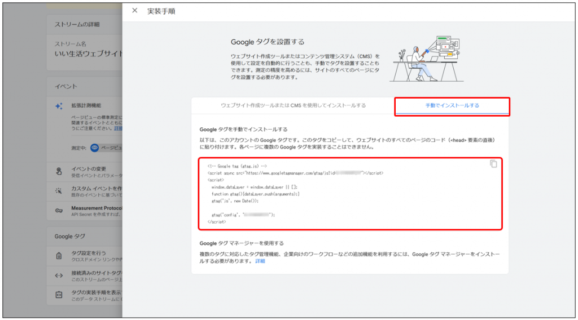Click the カスタム イベント sparkle-cursor icon
The height and width of the screenshot is (320, 578).
click(59, 191)
